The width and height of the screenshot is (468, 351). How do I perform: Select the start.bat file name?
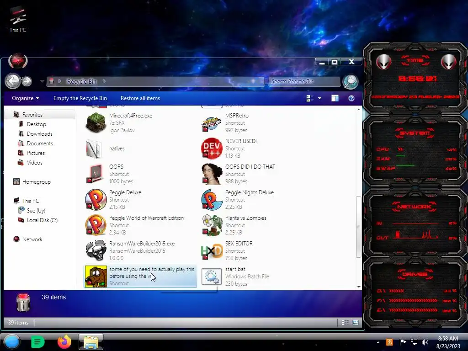pyautogui.click(x=235, y=269)
